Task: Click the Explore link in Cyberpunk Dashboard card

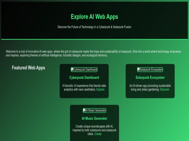Action: (100, 89)
